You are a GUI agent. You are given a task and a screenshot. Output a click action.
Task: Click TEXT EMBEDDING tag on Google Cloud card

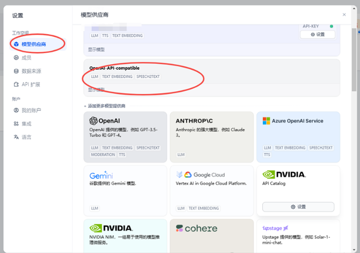tap(203, 208)
